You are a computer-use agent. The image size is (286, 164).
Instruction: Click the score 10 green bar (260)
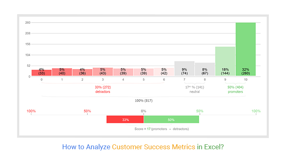tap(245, 49)
